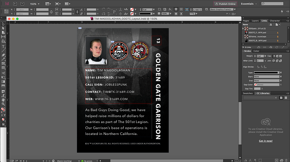This screenshot has height=162, width=290.
Task: Select the Hand tool
Action: pyautogui.click(x=3, y=100)
